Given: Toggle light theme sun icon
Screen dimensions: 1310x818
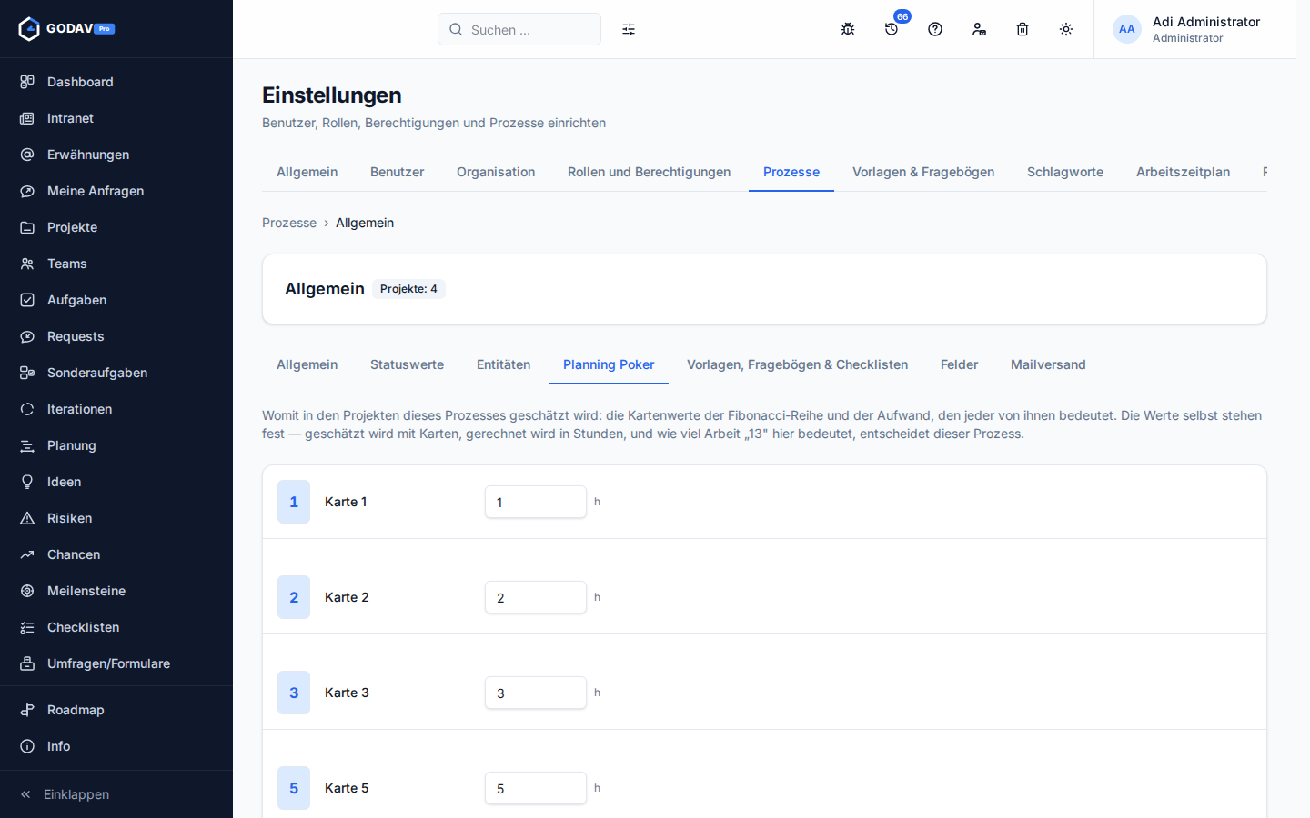Looking at the screenshot, I should (x=1066, y=29).
